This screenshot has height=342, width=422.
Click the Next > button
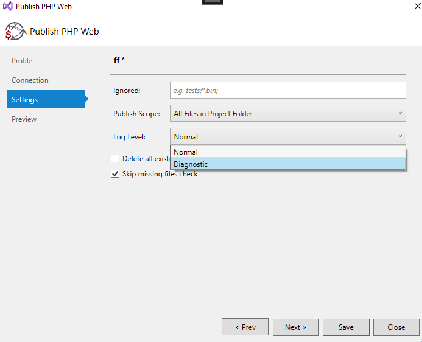point(295,327)
